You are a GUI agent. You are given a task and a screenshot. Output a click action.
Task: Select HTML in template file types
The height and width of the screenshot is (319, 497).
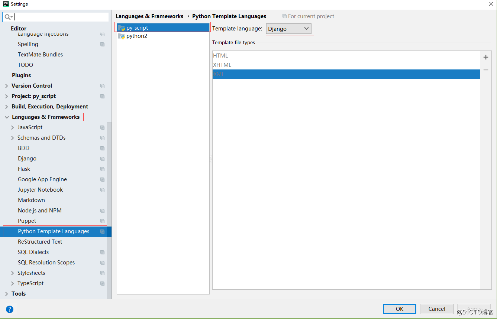click(346, 56)
